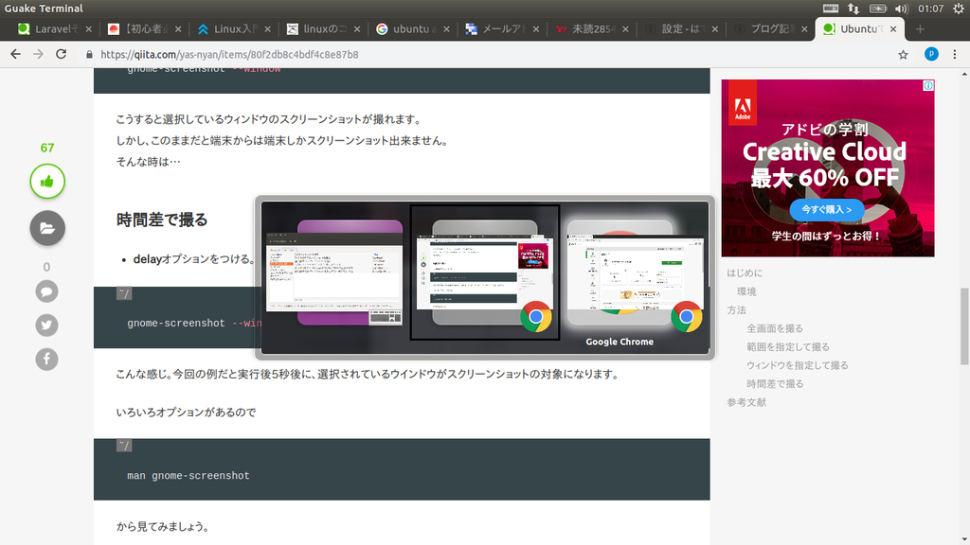Go back to the previous page
The height and width of the screenshot is (545, 970).
[x=15, y=54]
